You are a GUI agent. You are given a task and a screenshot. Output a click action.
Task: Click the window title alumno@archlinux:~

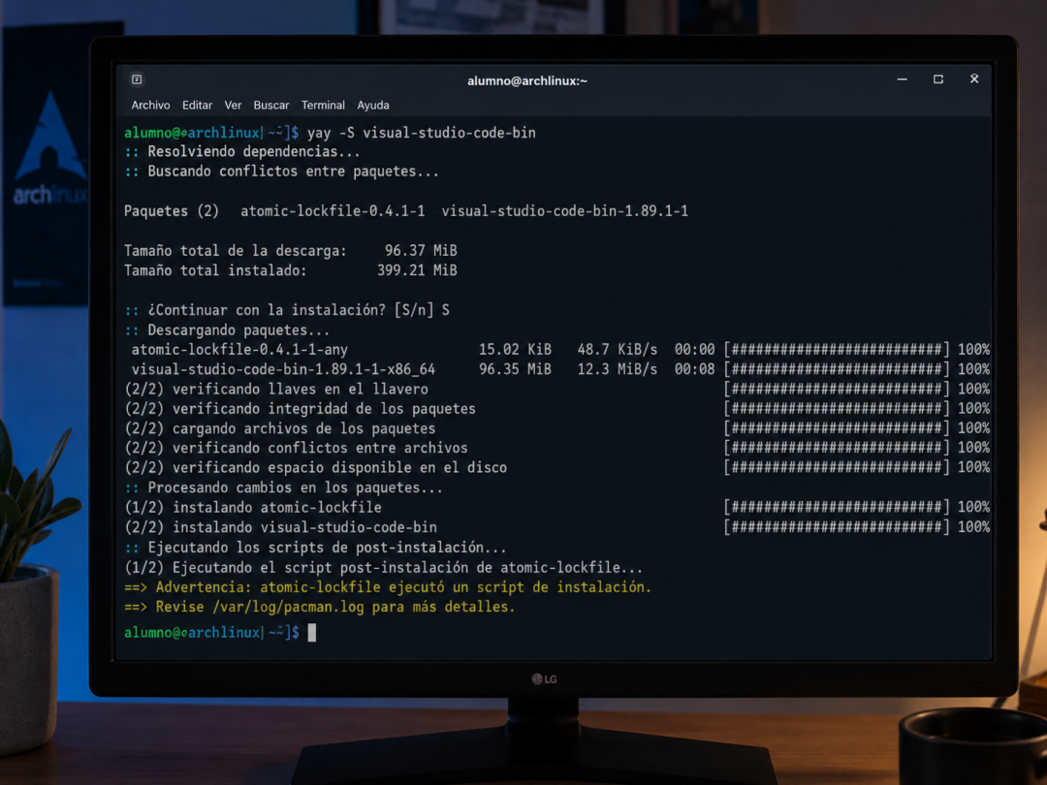(x=526, y=80)
